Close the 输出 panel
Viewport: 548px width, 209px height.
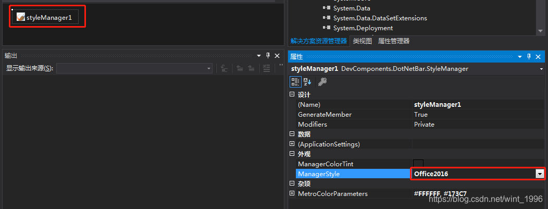point(277,56)
